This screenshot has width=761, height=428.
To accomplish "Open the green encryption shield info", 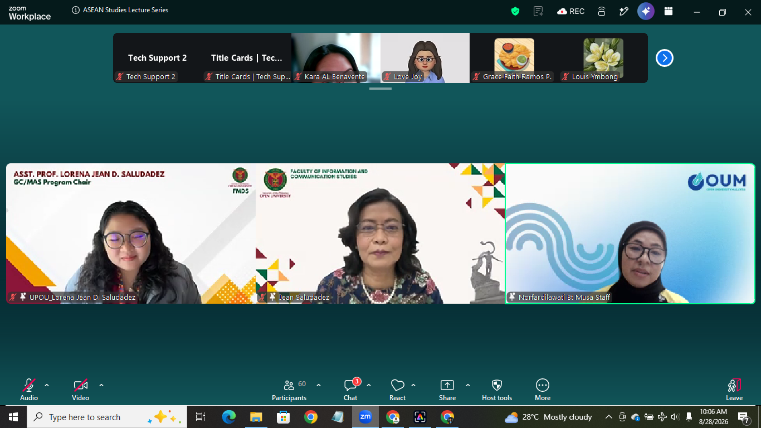I will [515, 11].
